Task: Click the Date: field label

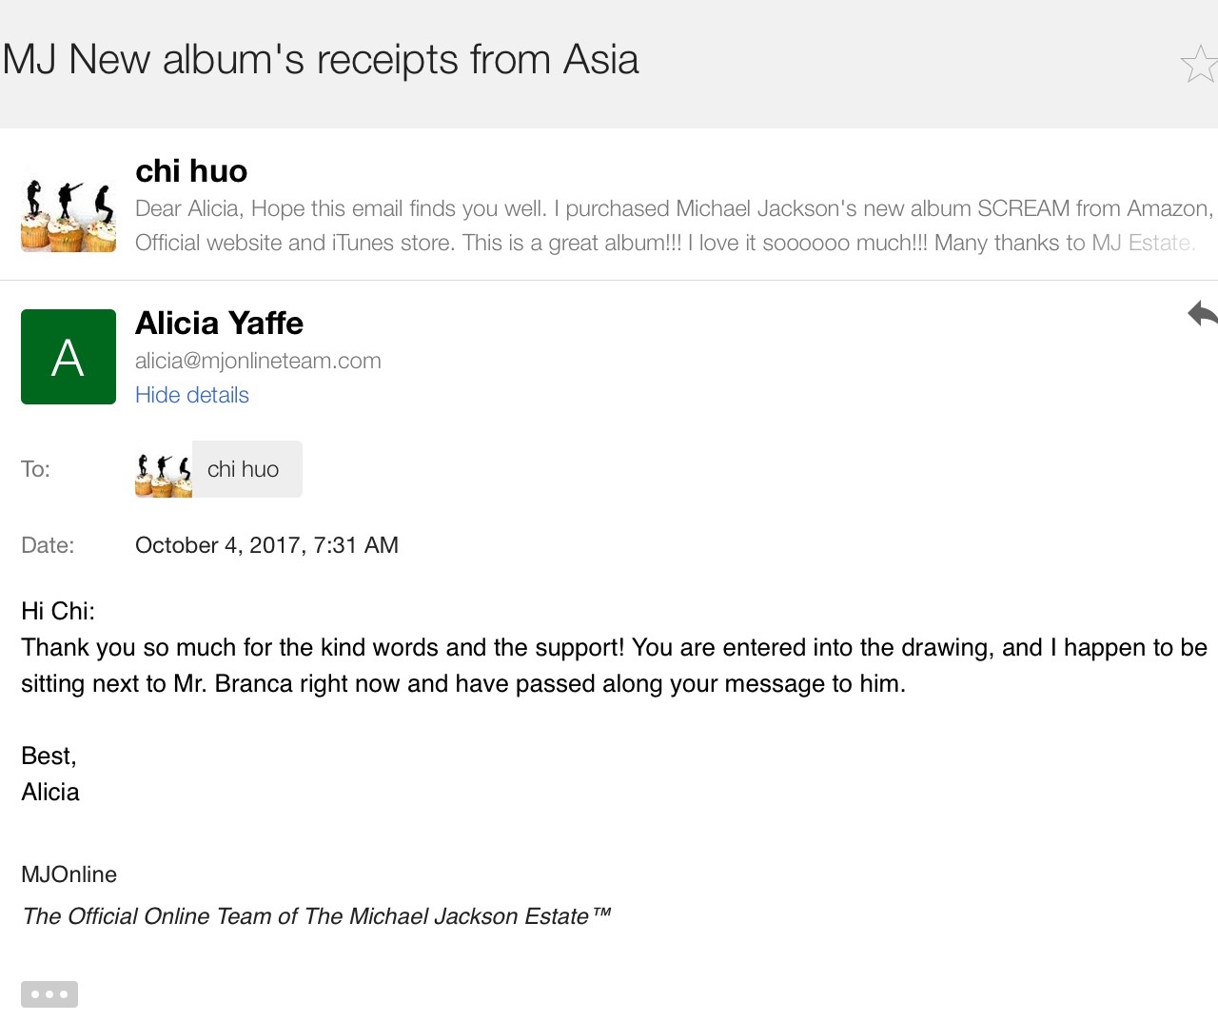Action: [x=48, y=545]
